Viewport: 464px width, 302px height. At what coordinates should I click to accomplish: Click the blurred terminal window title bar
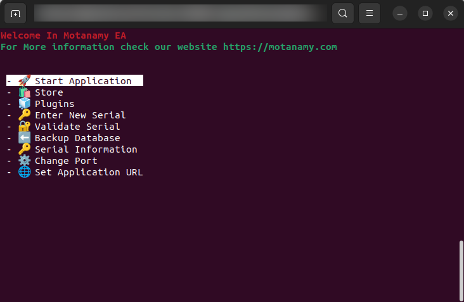(x=177, y=13)
